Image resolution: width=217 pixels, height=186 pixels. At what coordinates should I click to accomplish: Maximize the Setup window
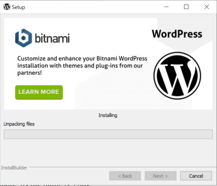186,7
